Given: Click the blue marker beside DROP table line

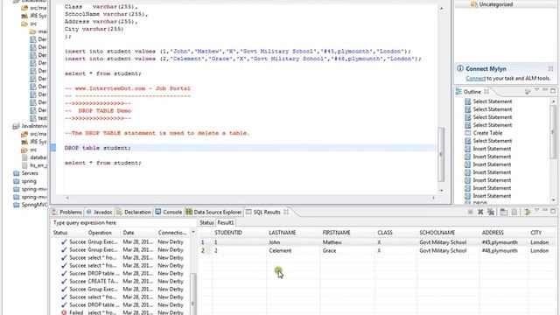Looking at the screenshot, I should click(53, 148).
